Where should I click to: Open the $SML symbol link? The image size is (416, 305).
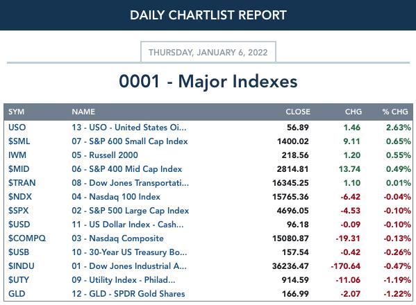(x=19, y=141)
